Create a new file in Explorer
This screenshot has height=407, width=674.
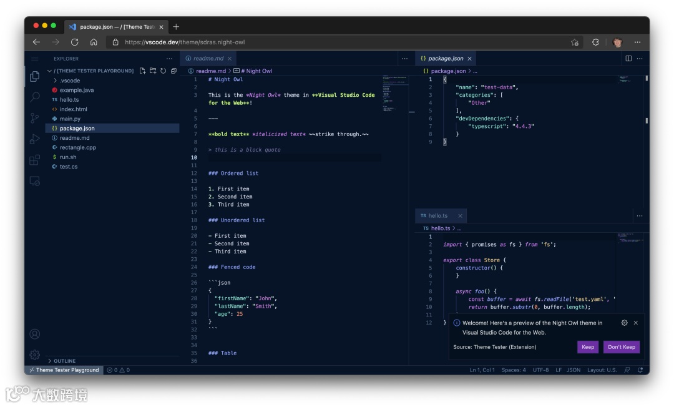(x=143, y=71)
